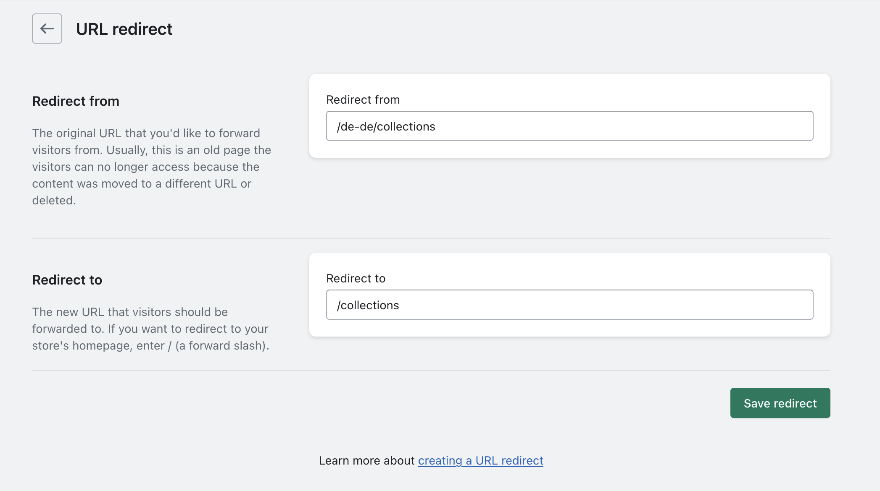
Task: Open the creating a URL redirect link
Action: point(480,460)
